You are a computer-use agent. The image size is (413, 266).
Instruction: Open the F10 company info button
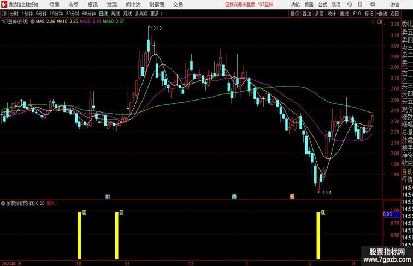click(x=357, y=14)
